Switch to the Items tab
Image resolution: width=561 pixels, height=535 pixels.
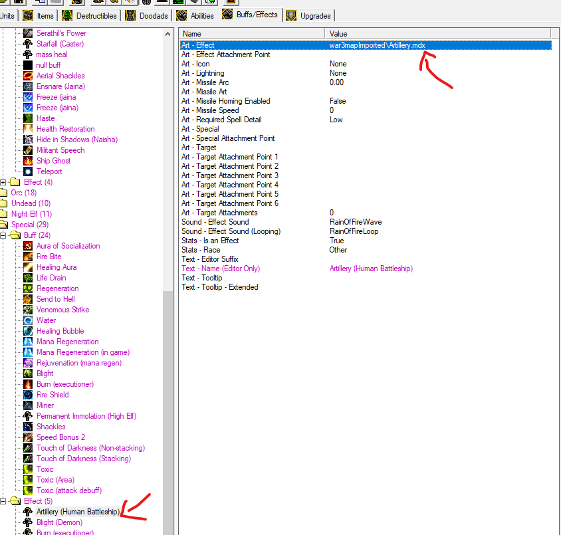pos(38,16)
